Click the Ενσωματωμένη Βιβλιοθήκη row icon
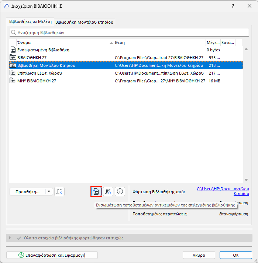258x263 pixels. pyautogui.click(x=13, y=50)
